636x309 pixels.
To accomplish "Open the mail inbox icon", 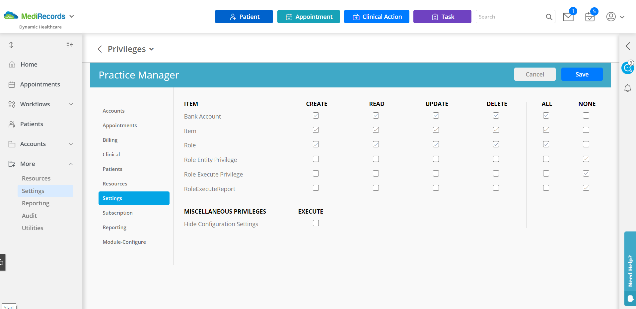I will coord(568,17).
